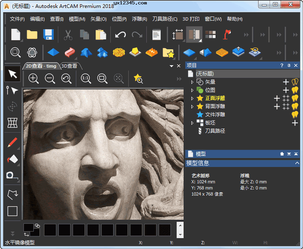
Task: Open file with folder icon
Action: tap(32, 35)
